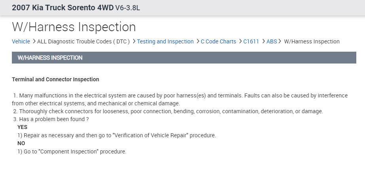Select the ABS breadcrumb link
Viewport: 365px width, 172px height.
tap(272, 41)
